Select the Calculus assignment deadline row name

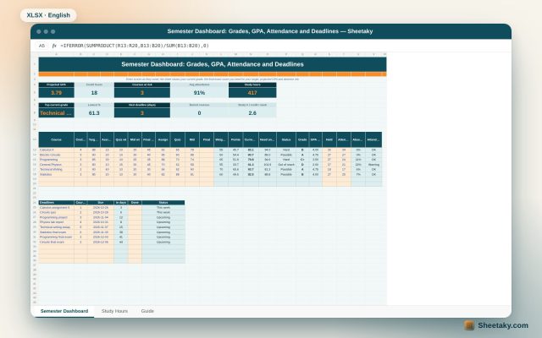pyautogui.click(x=57, y=208)
